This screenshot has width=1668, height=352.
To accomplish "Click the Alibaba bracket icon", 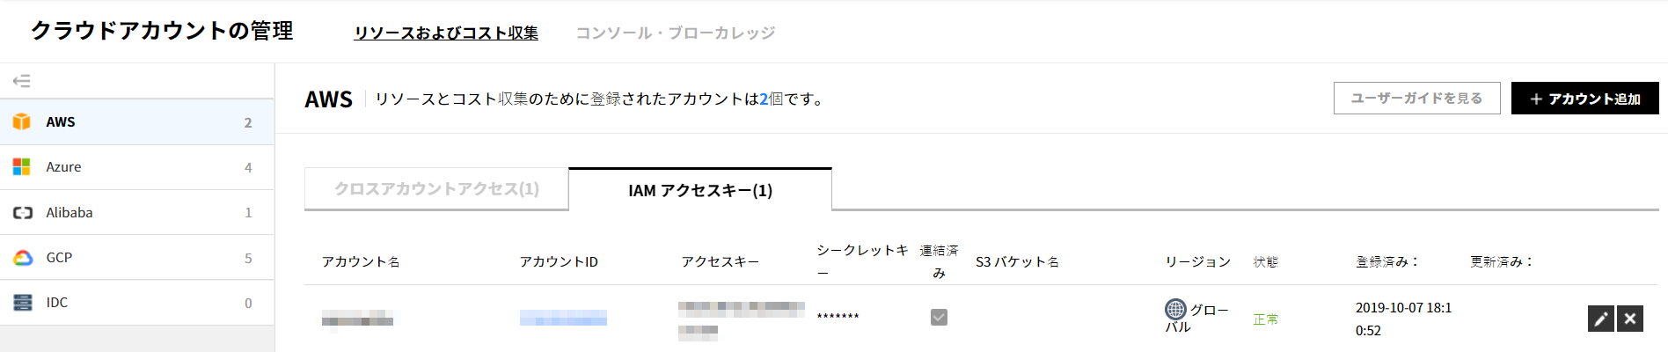I will pos(23,213).
